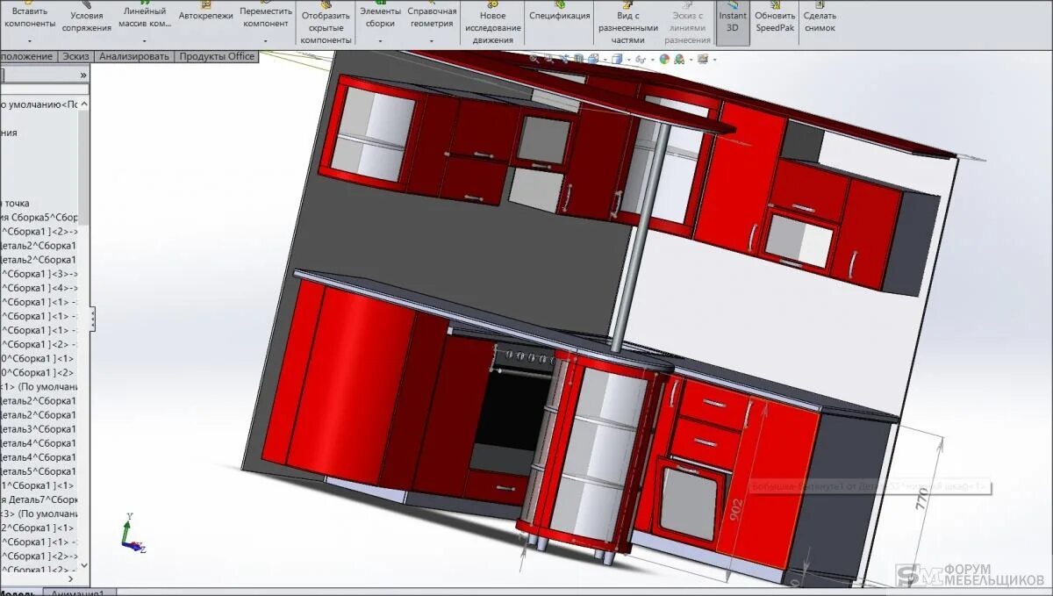Expand dropdown under Вставить компоненты

point(29,40)
